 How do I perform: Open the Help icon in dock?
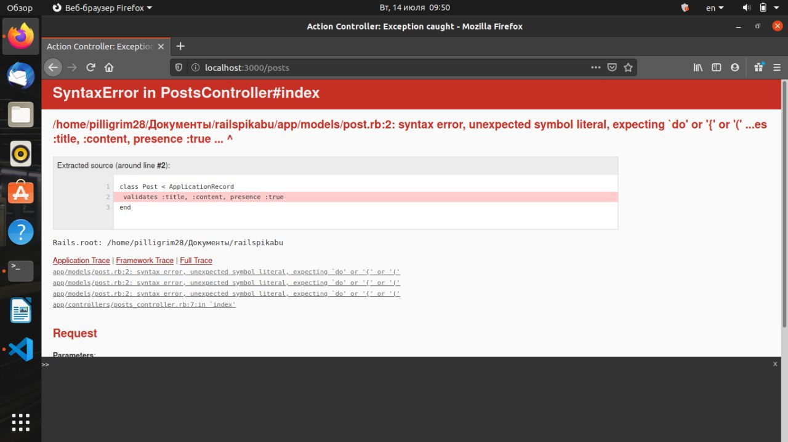21,232
